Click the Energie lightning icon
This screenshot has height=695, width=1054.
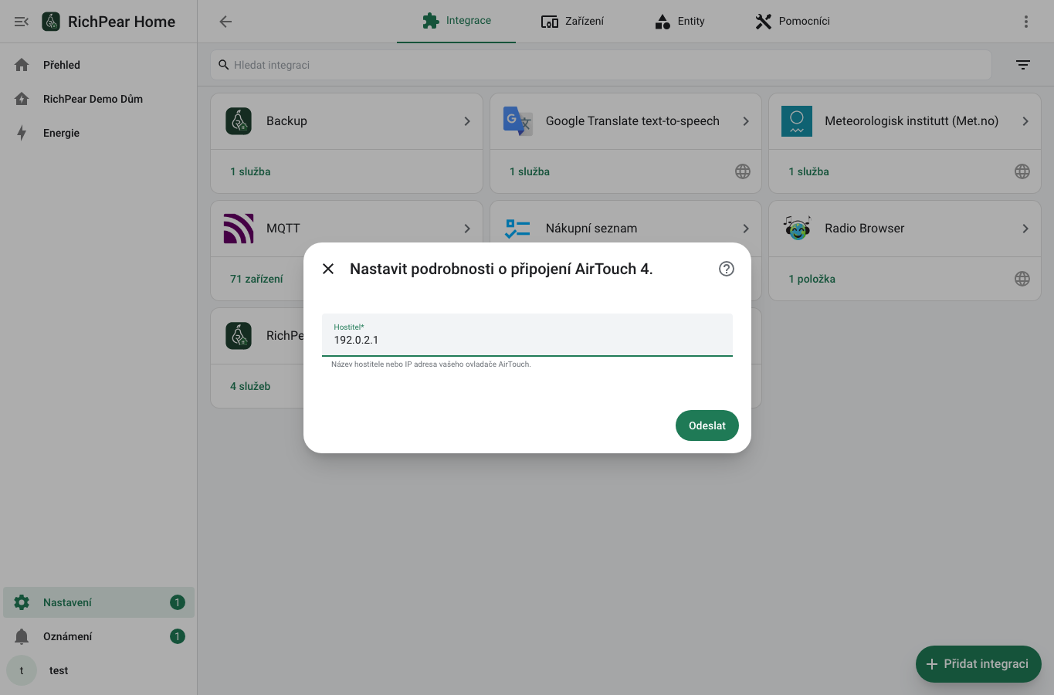[x=22, y=133]
